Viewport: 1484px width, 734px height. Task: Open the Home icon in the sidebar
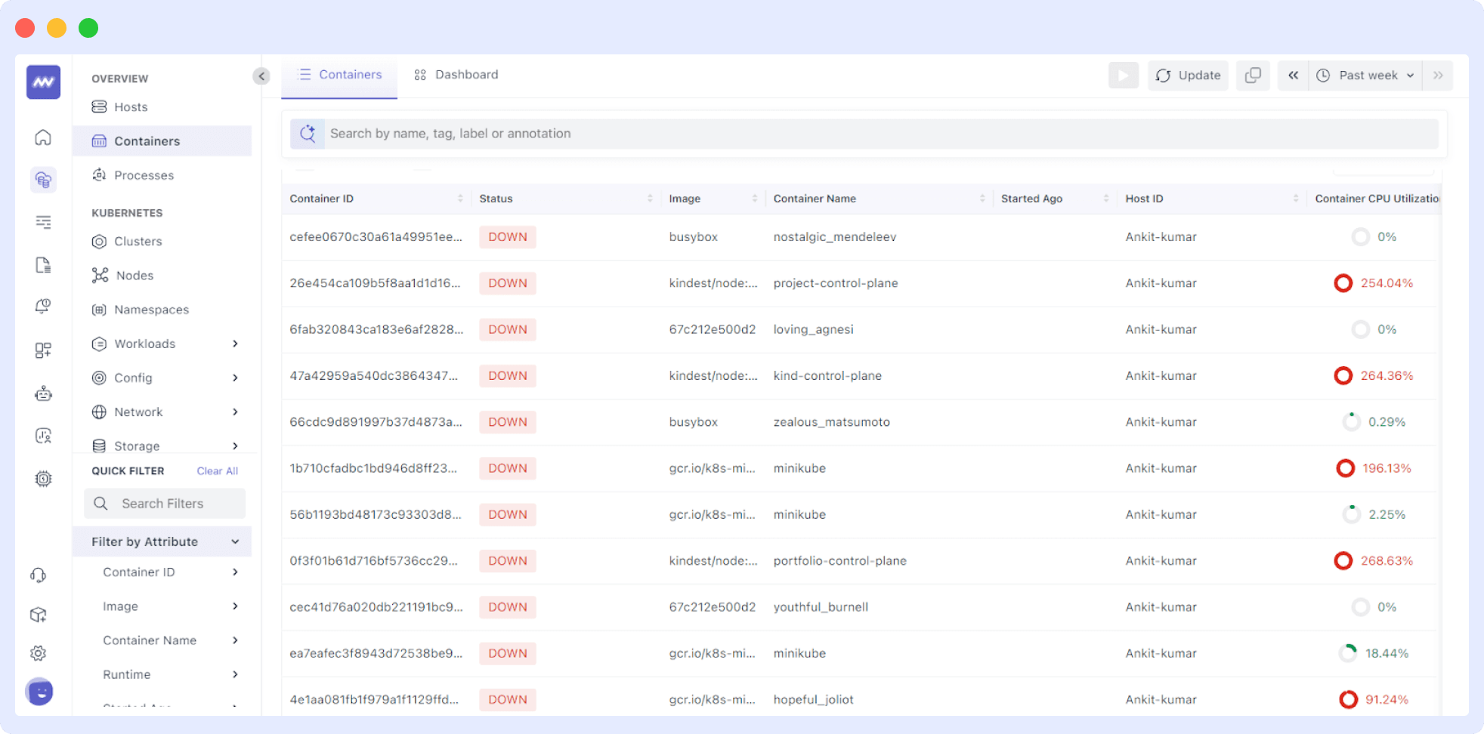click(43, 137)
